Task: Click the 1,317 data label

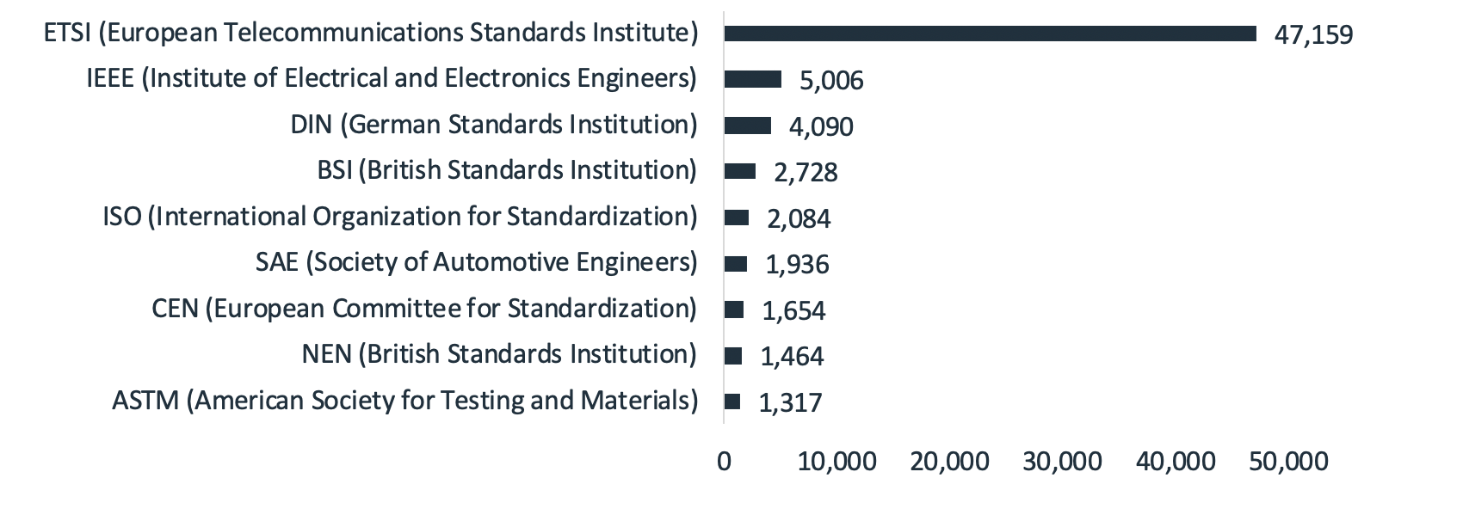Action: 790,402
